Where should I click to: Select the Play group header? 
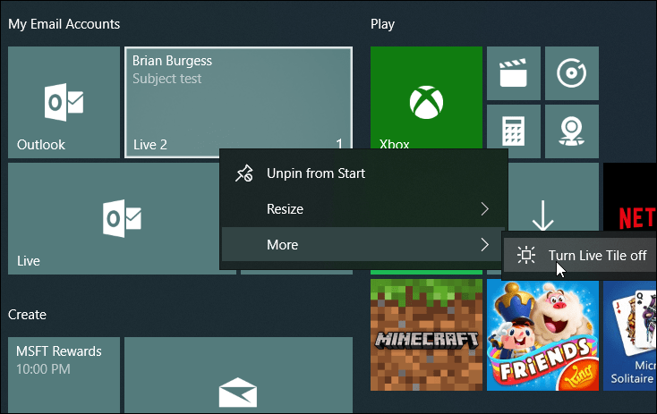click(x=382, y=24)
